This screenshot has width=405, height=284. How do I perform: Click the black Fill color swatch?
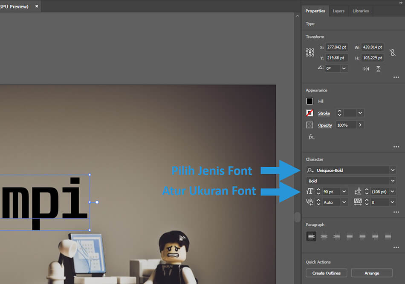point(310,101)
